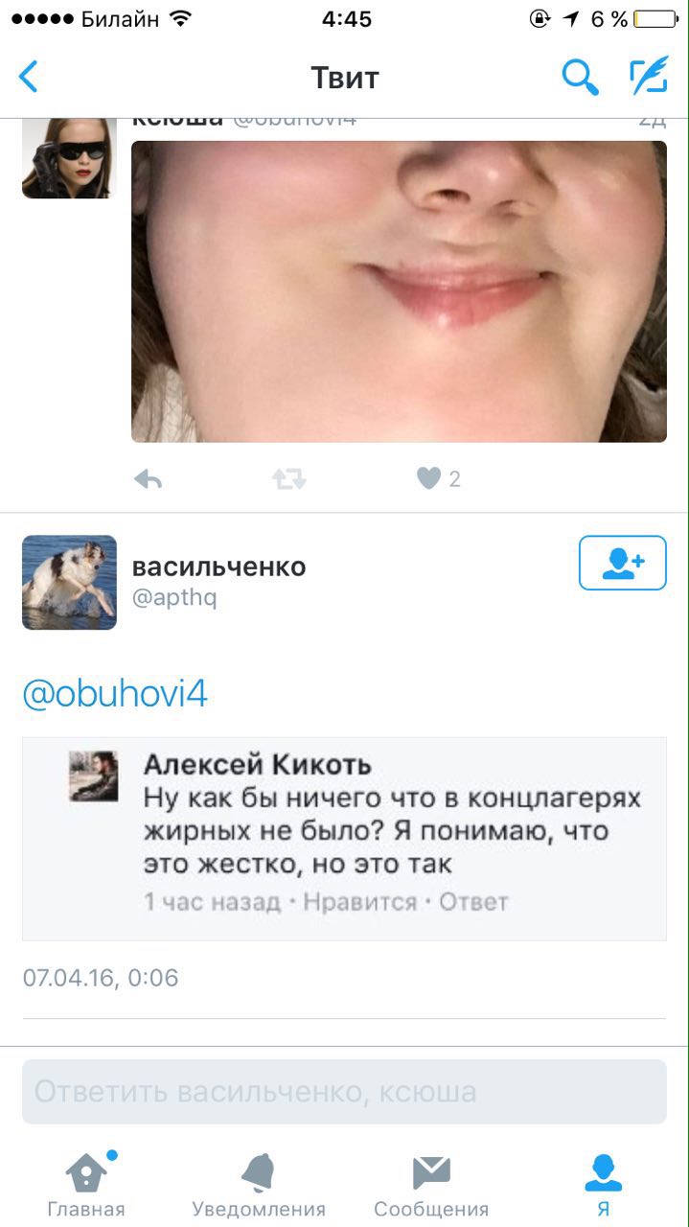Tap the battery indicator in status bar
Viewport: 689px width, 1227px height.
click(655, 19)
